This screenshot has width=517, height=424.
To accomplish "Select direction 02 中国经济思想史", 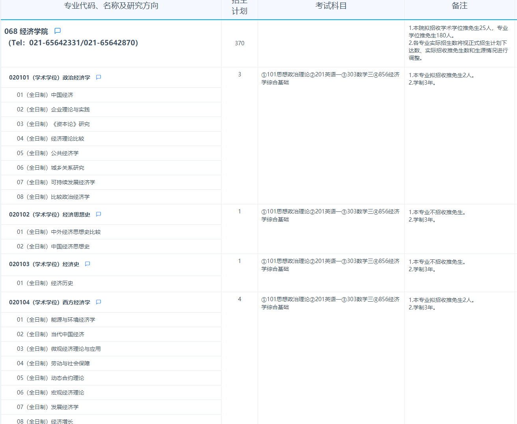I will pos(53,246).
